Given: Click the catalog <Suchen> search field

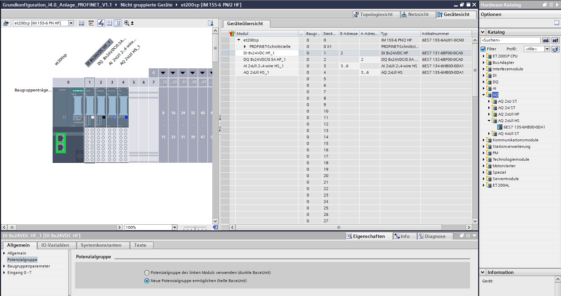Looking at the screenshot, I should click(x=510, y=40).
